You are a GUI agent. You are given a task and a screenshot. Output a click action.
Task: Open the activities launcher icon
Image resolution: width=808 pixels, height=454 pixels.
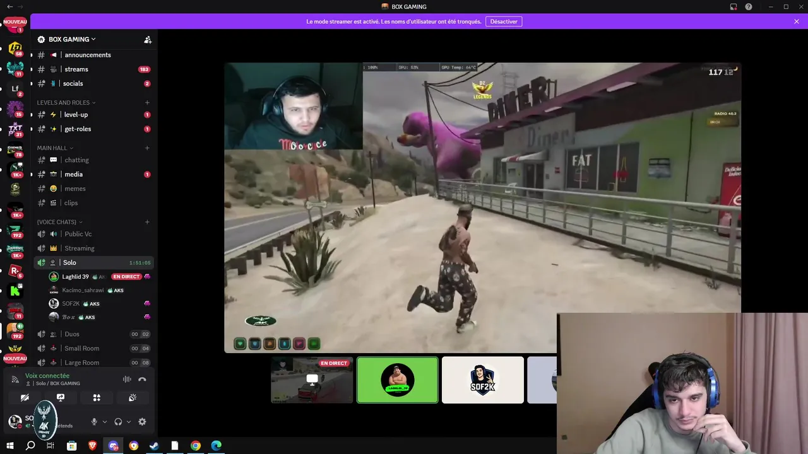click(x=97, y=398)
